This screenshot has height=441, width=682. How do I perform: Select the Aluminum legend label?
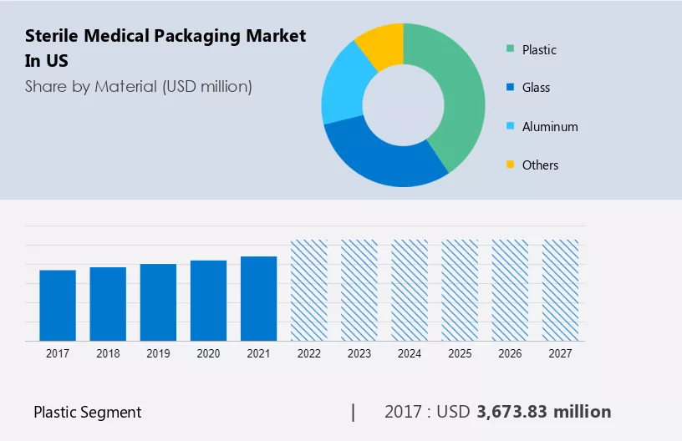[550, 126]
